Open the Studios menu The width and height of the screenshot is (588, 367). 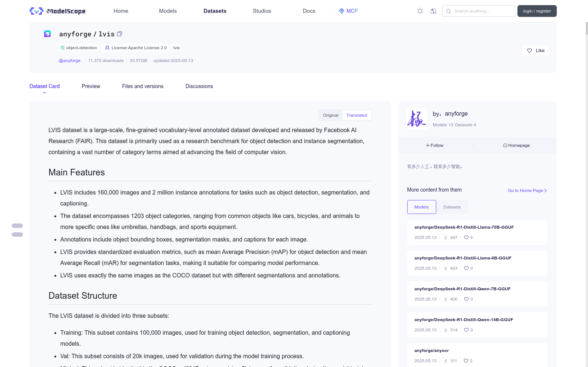[x=262, y=11]
